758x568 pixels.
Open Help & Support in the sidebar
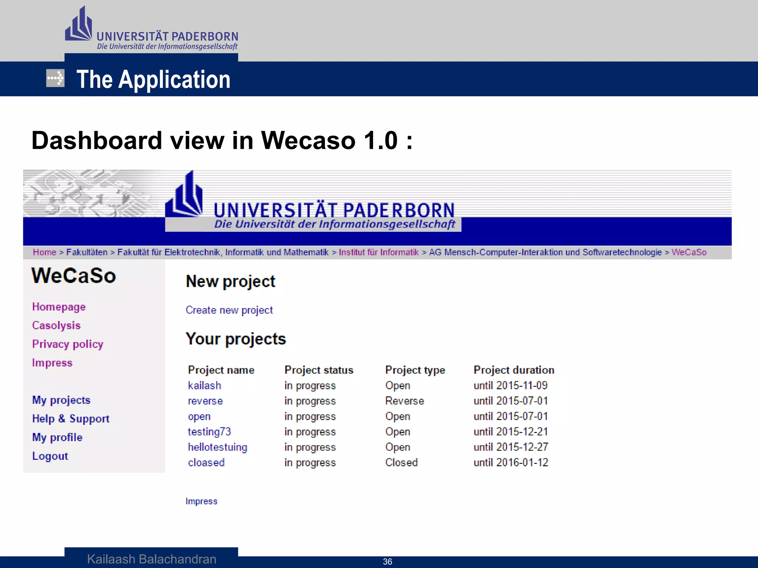point(71,419)
